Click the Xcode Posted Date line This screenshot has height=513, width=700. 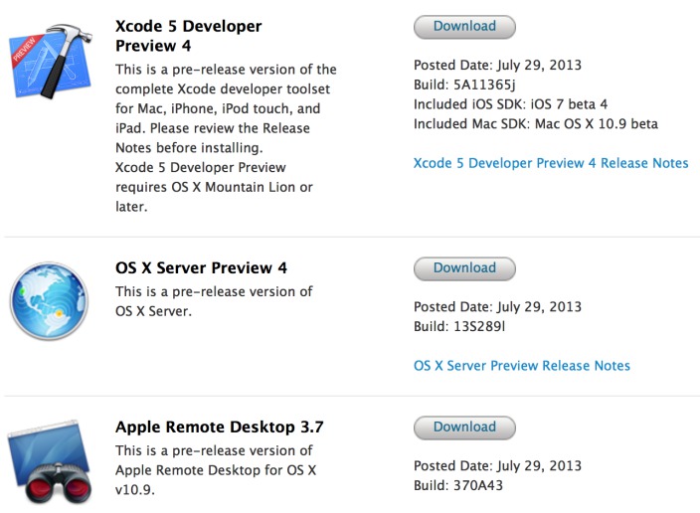point(497,66)
